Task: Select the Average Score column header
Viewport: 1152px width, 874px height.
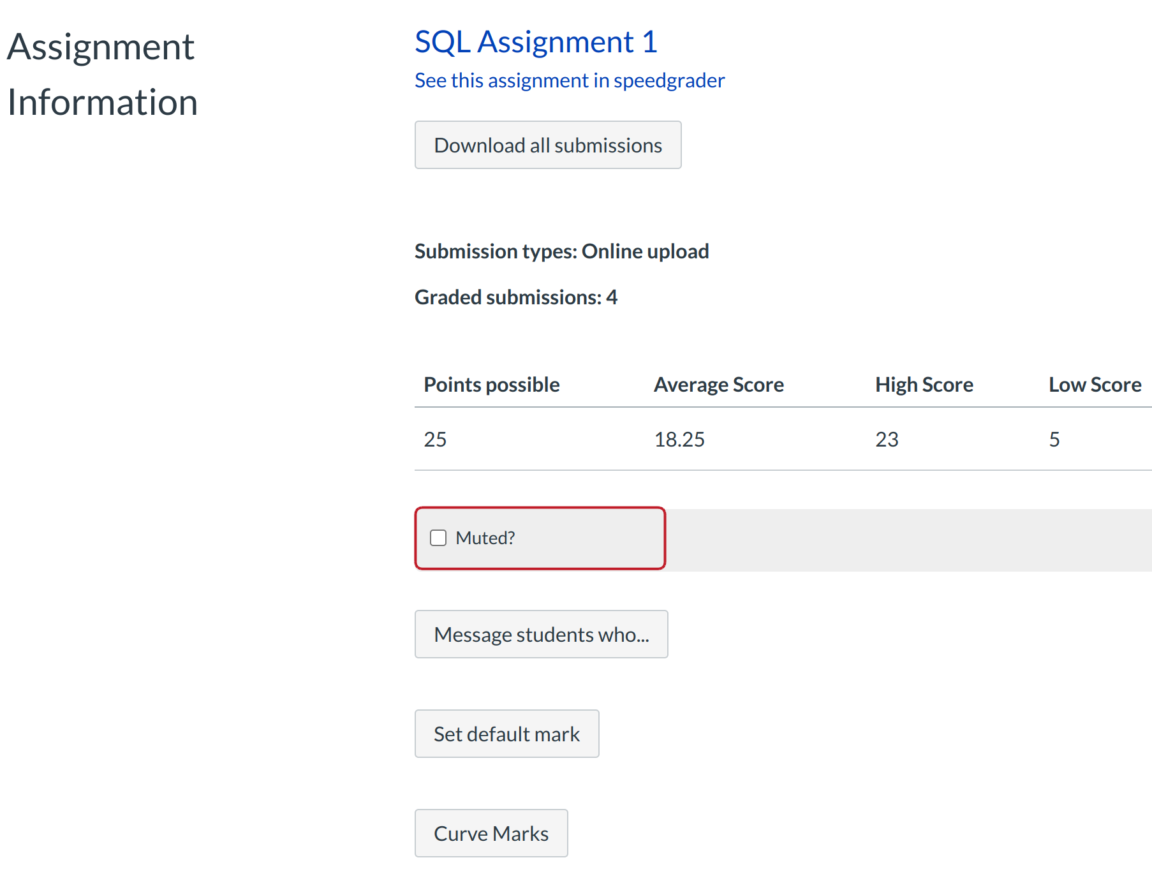Action: (718, 385)
